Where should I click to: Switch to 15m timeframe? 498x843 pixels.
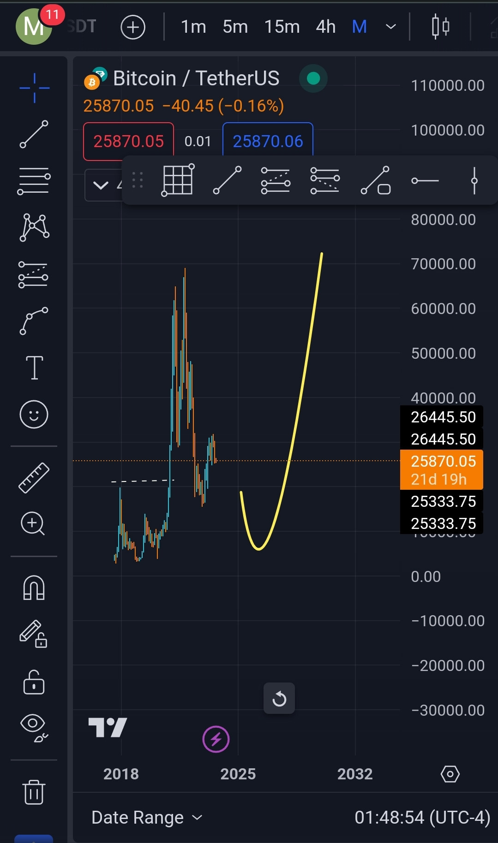282,27
